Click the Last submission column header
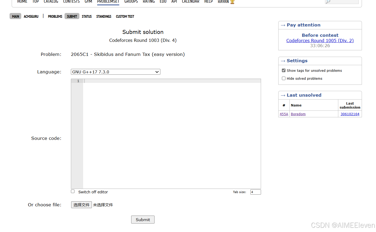 (x=350, y=105)
